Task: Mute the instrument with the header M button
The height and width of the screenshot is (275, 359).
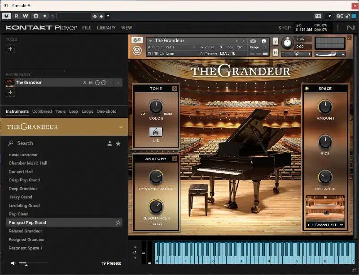Action: coord(275,52)
